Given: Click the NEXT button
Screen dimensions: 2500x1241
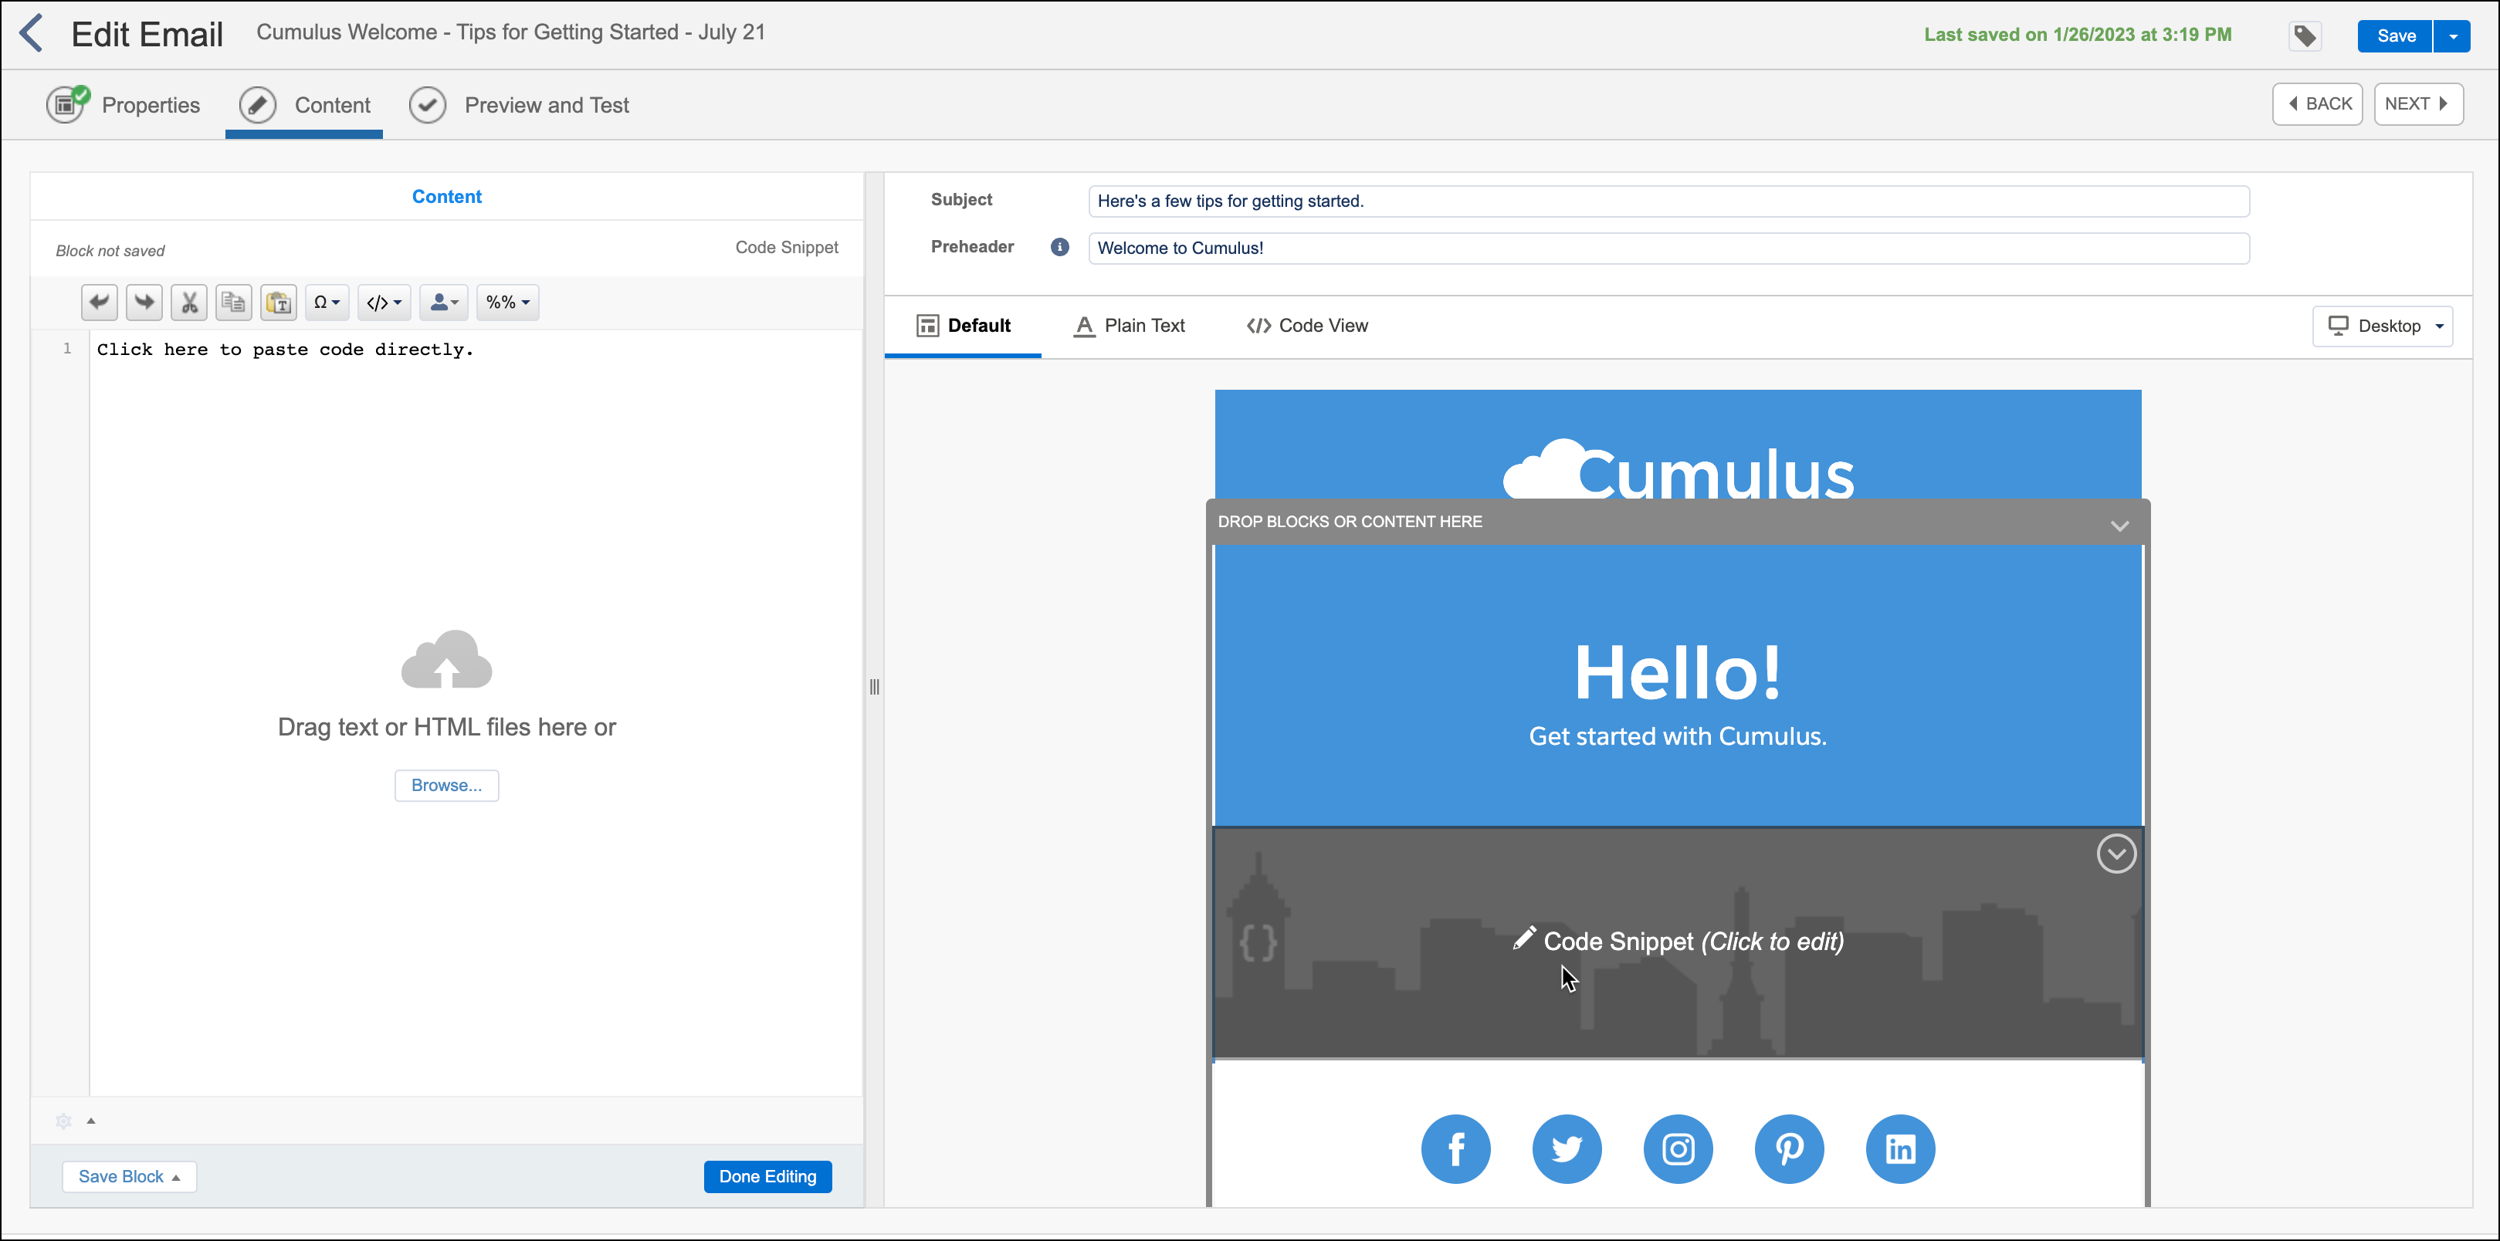Looking at the screenshot, I should tap(2417, 104).
